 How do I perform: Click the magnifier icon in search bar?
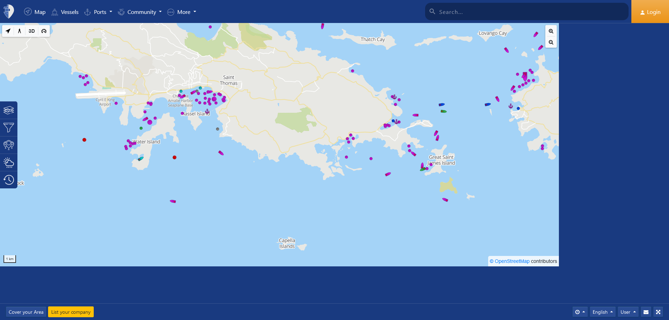[x=432, y=11]
